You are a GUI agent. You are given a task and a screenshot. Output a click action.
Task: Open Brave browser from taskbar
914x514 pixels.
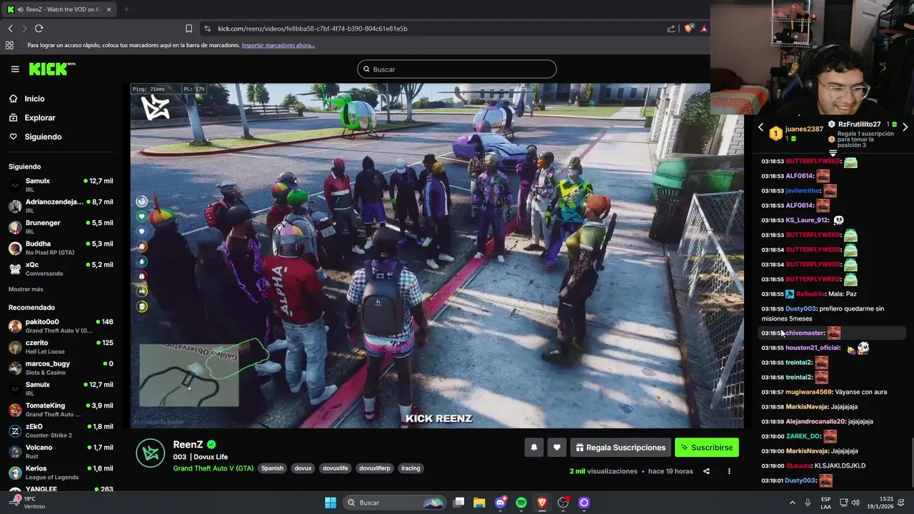(542, 503)
